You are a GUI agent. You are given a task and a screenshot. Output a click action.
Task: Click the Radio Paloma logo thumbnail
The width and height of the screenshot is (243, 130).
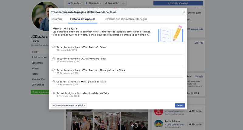(159, 124)
